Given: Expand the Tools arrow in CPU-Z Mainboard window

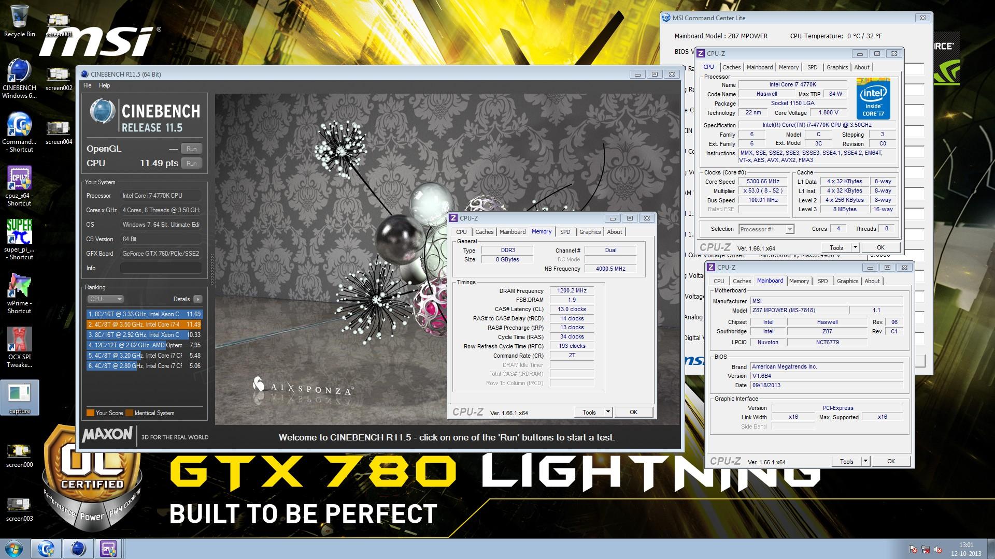Looking at the screenshot, I should click(x=865, y=461).
